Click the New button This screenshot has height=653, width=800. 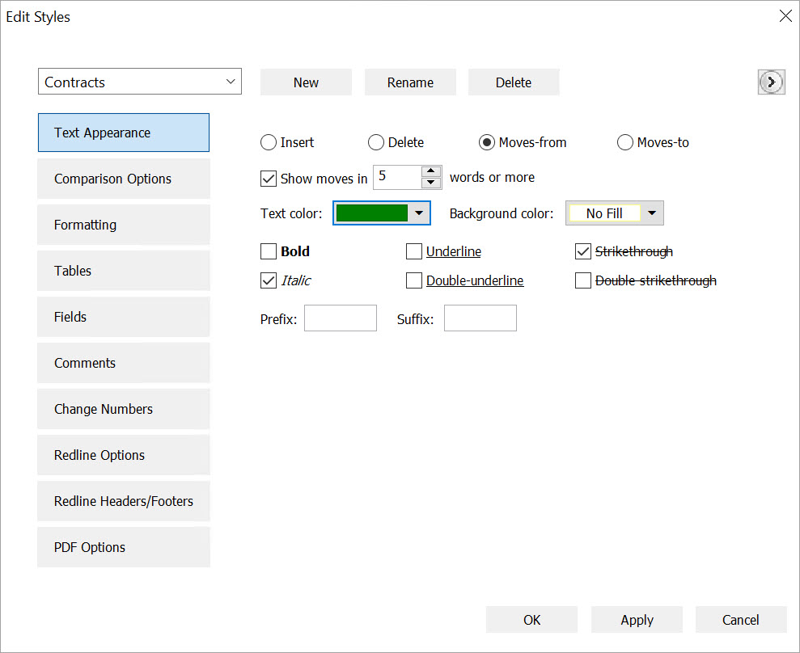pos(306,82)
